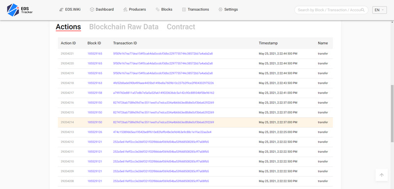Click the Transactions list icon
The image size is (394, 189).
click(184, 9)
